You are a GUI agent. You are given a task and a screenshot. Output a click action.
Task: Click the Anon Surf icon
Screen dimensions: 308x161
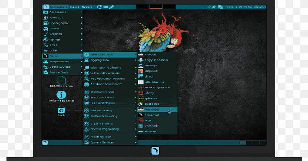(46, 18)
